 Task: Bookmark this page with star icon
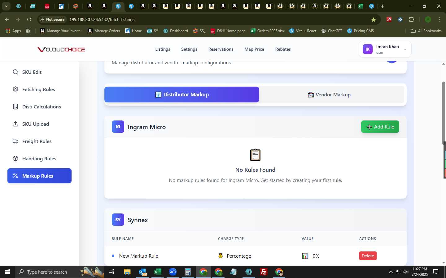point(374,19)
